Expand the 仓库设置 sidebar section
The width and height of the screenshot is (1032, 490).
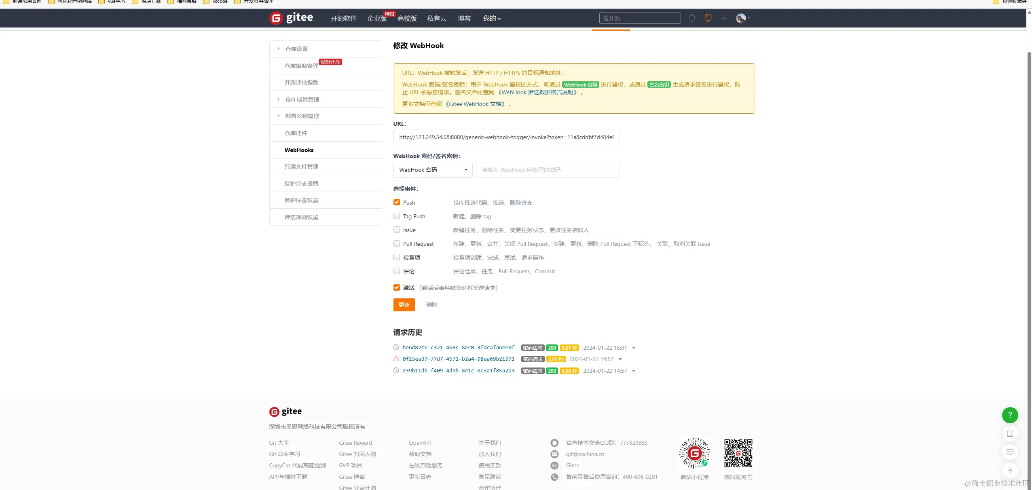[296, 49]
